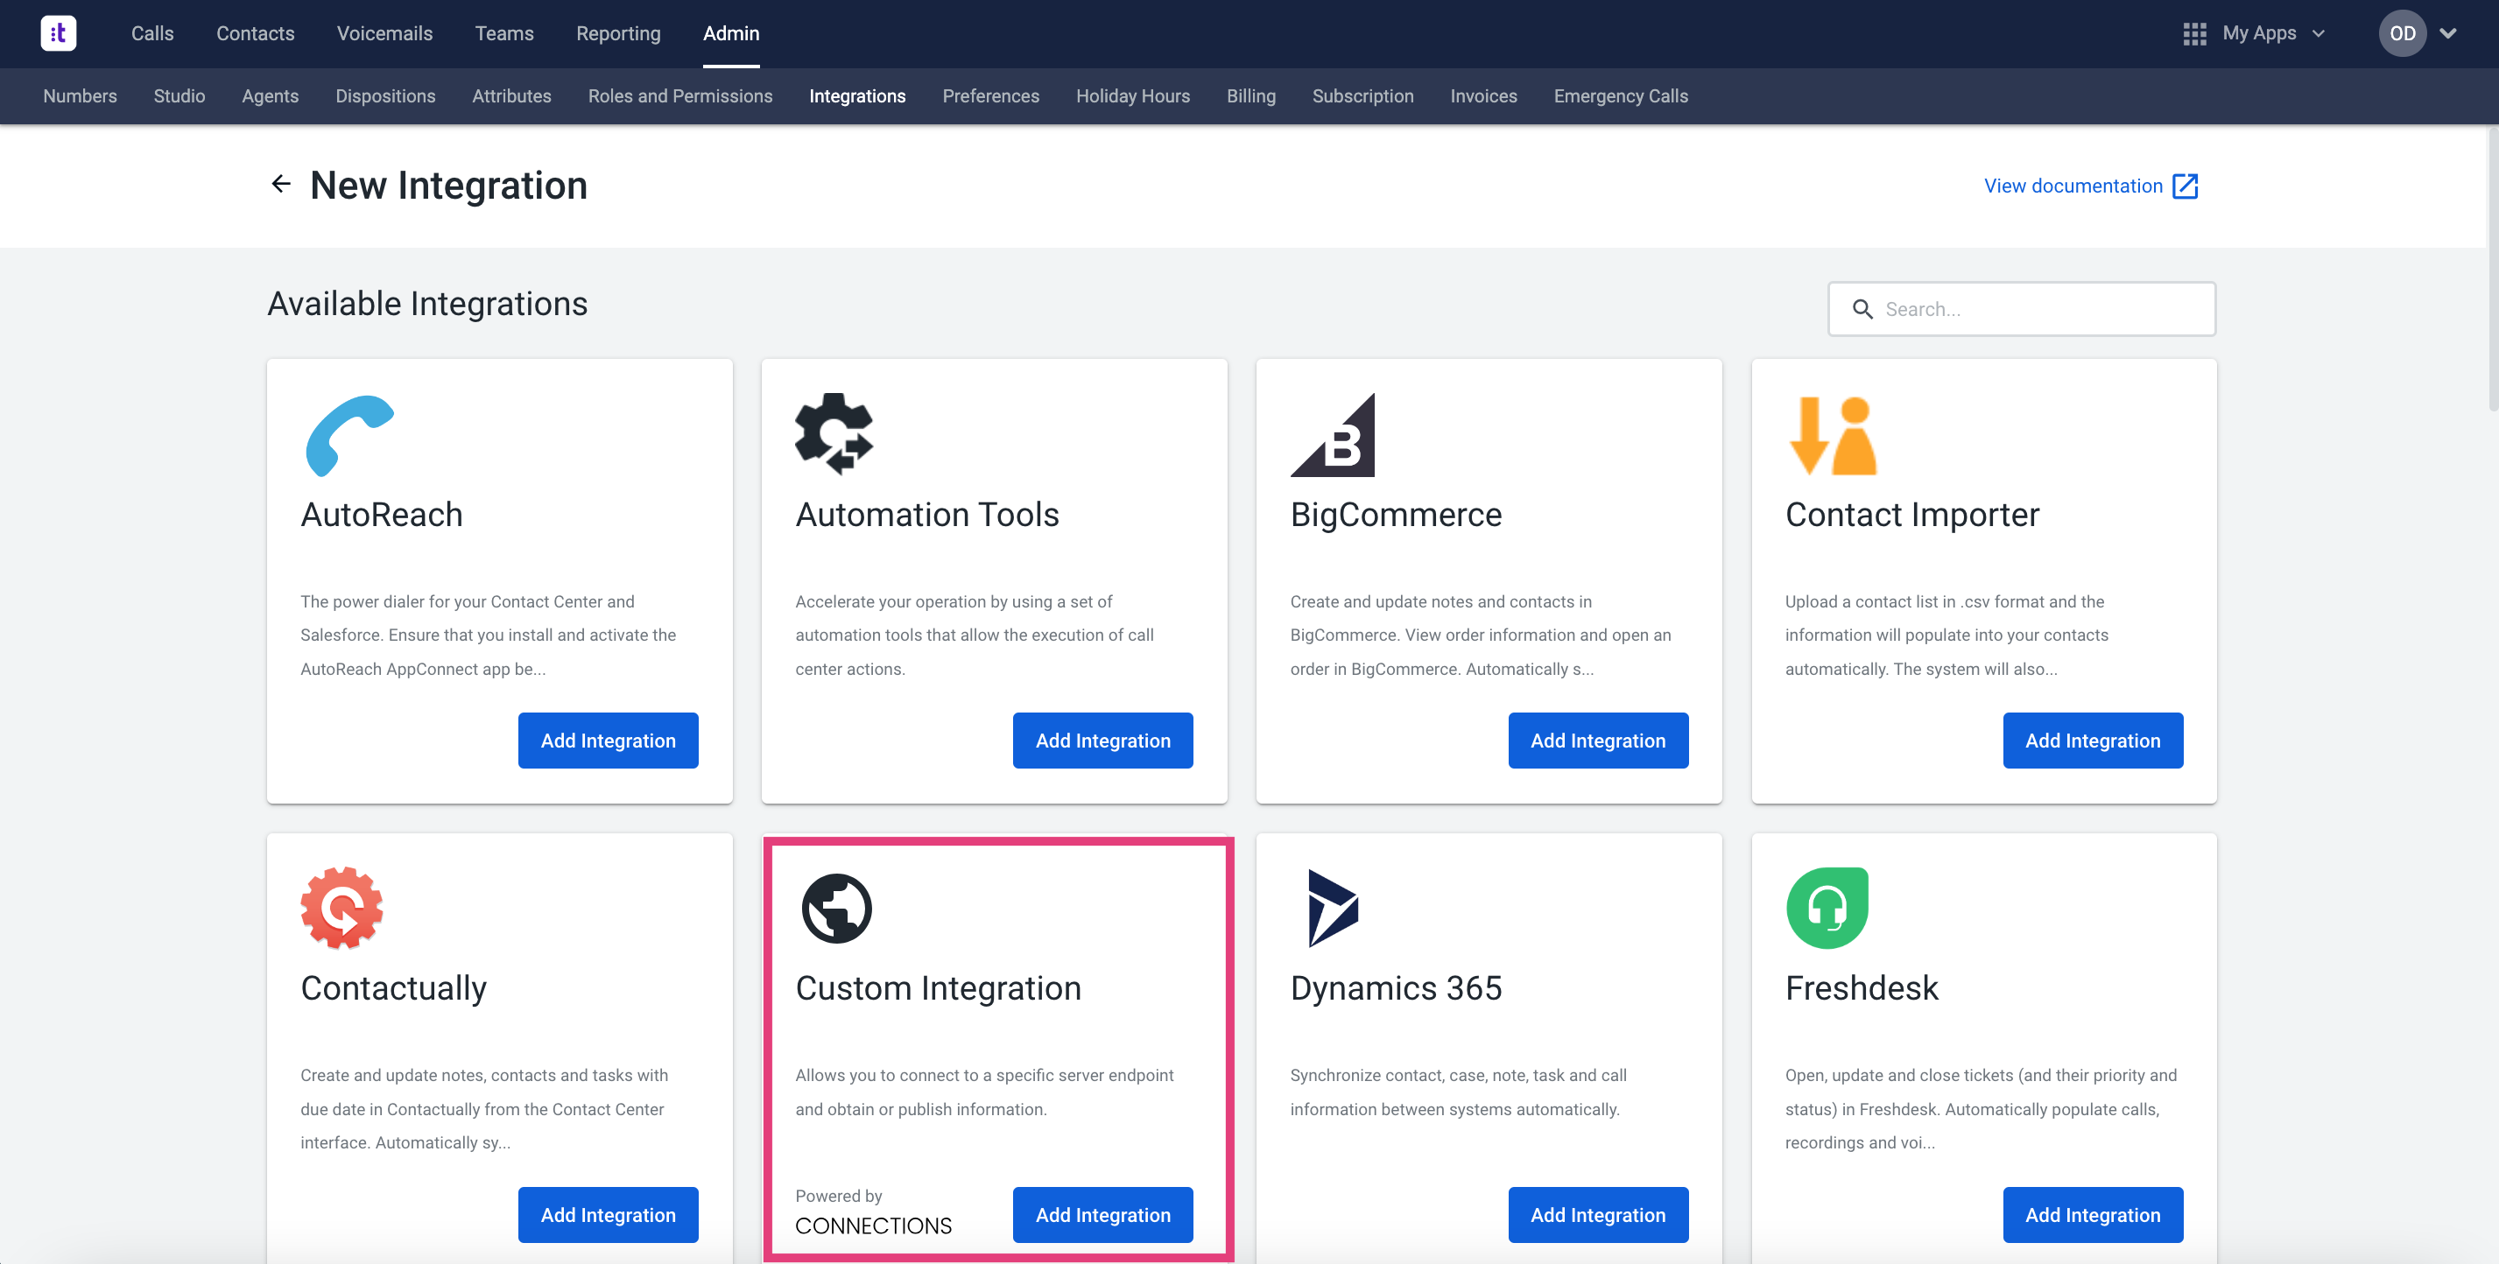Click the Contact Importer icon
Image resolution: width=2499 pixels, height=1264 pixels.
(x=1833, y=436)
